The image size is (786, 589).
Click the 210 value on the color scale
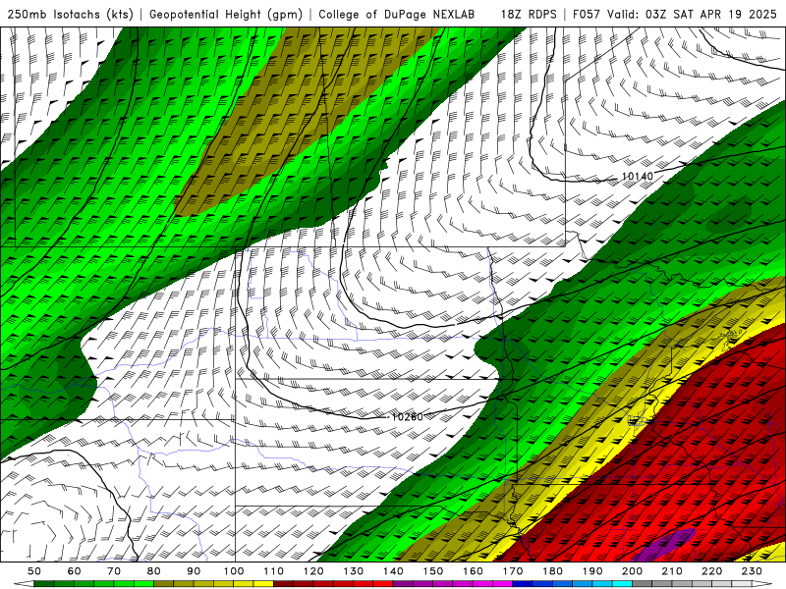pyautogui.click(x=672, y=571)
